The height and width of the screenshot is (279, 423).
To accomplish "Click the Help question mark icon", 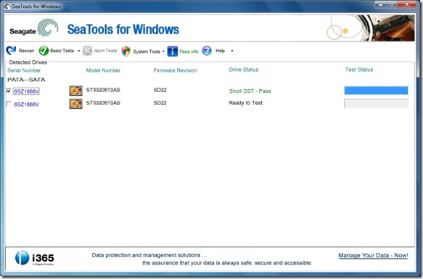I will click(x=207, y=51).
